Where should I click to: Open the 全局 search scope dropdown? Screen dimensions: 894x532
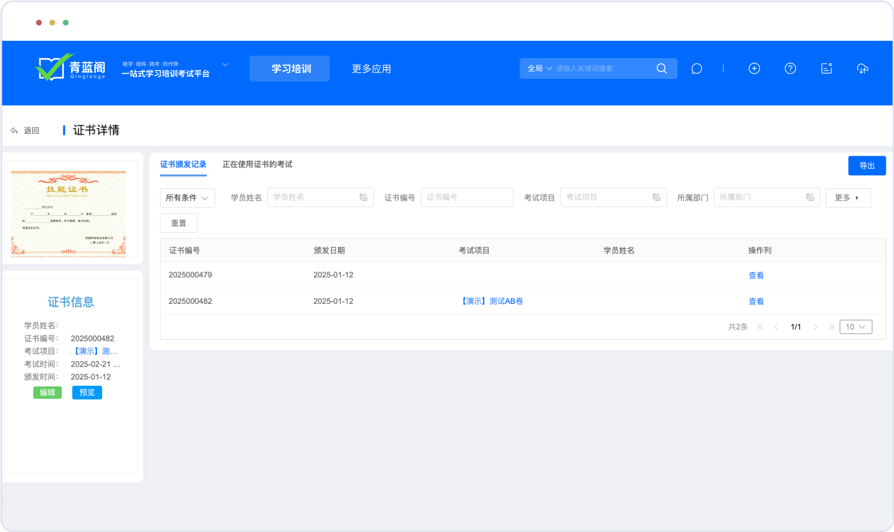[540, 69]
